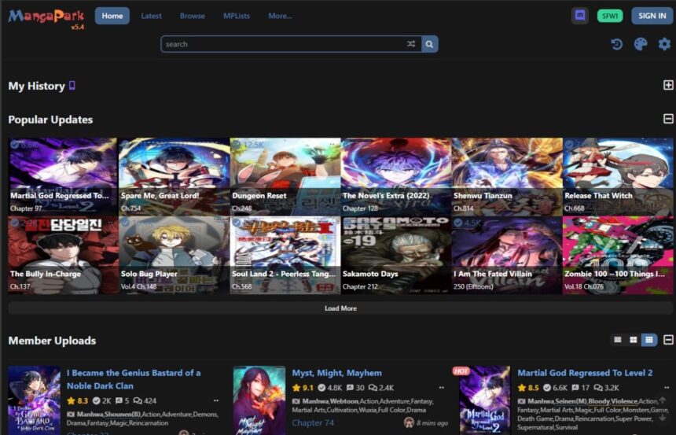The image size is (676, 435).
Task: Open Shenwu Tianzun cover thumbnail
Action: [507, 176]
